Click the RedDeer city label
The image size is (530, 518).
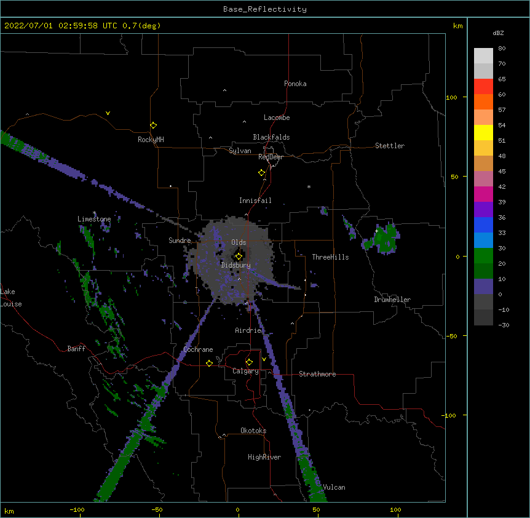click(271, 157)
